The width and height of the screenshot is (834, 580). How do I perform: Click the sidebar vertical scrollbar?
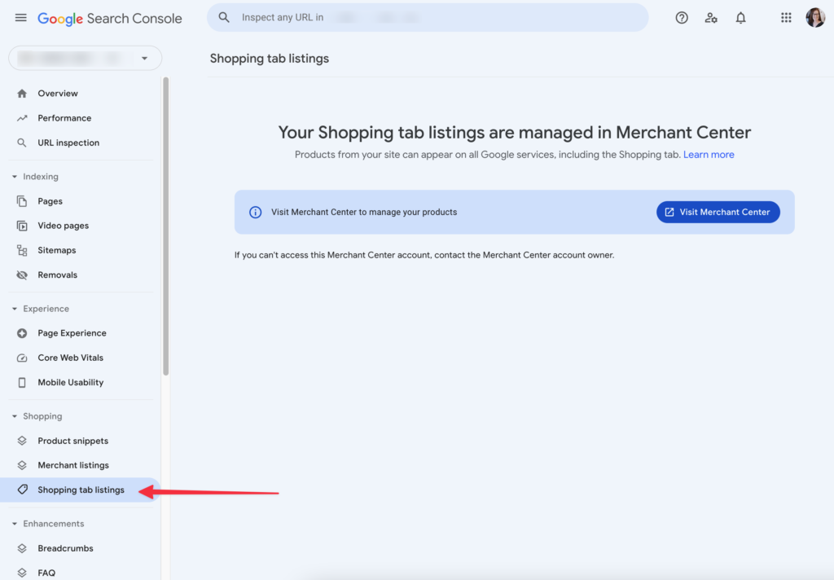[x=166, y=226]
